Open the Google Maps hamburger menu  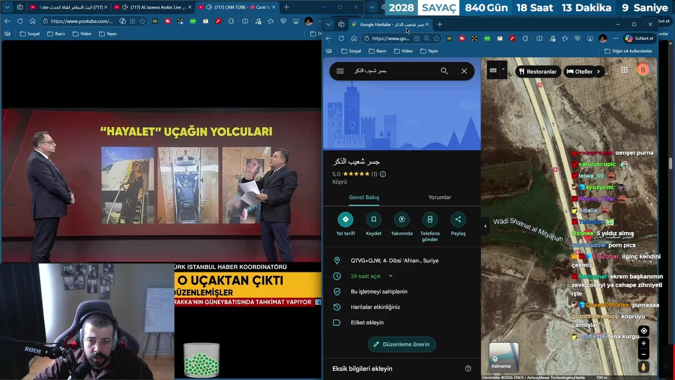[340, 71]
